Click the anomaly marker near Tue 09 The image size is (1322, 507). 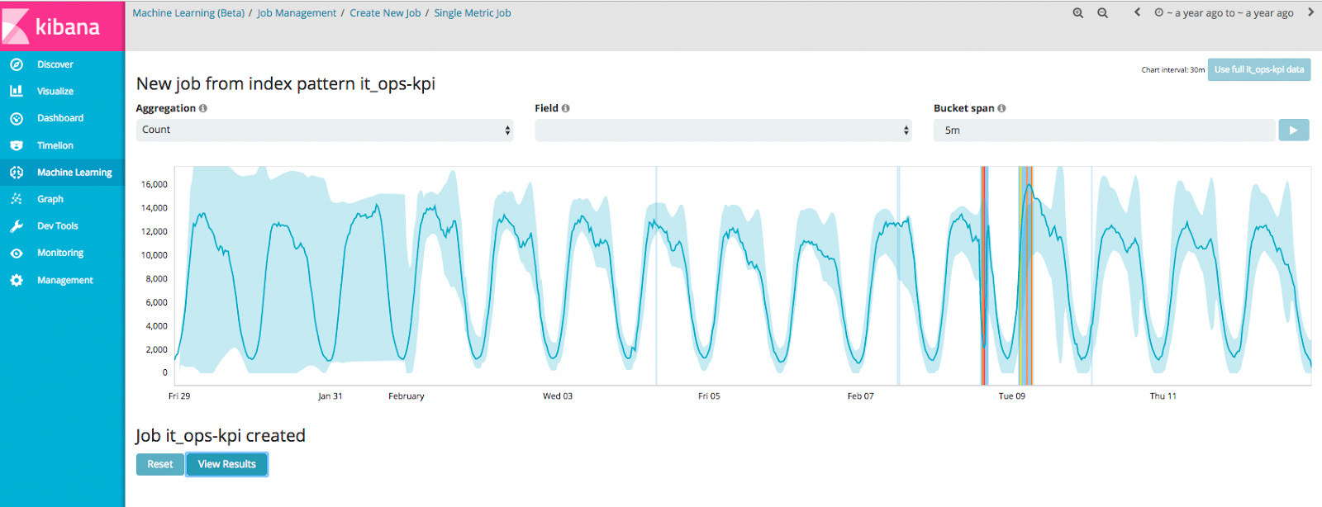click(x=1025, y=276)
